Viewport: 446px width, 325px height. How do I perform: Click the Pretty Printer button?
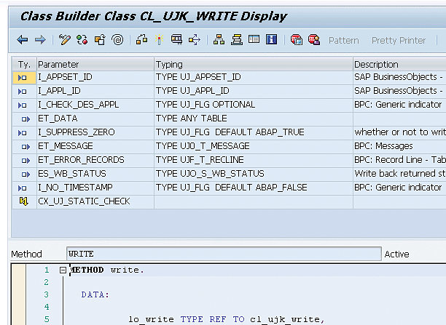[399, 40]
